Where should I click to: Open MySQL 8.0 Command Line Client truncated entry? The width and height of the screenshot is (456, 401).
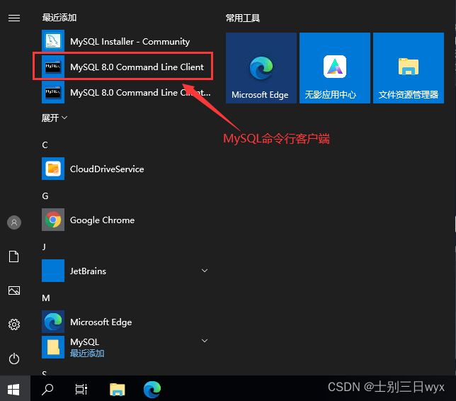point(125,92)
